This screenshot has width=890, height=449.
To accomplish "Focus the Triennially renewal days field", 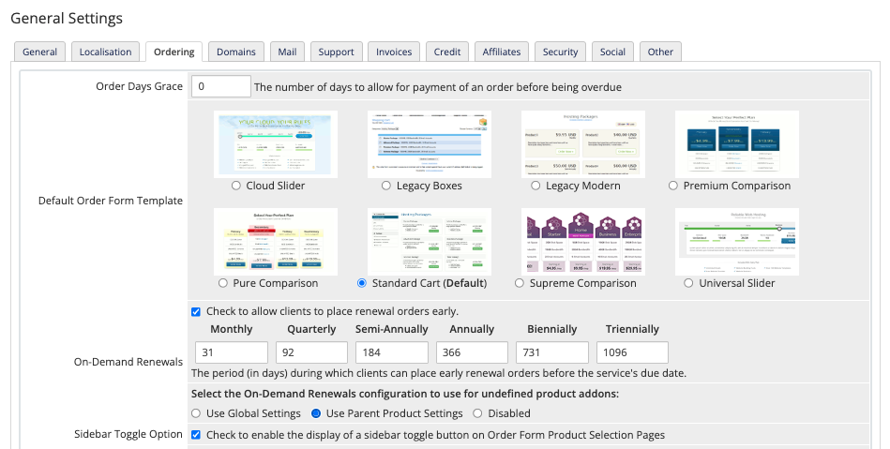I will pos(632,352).
